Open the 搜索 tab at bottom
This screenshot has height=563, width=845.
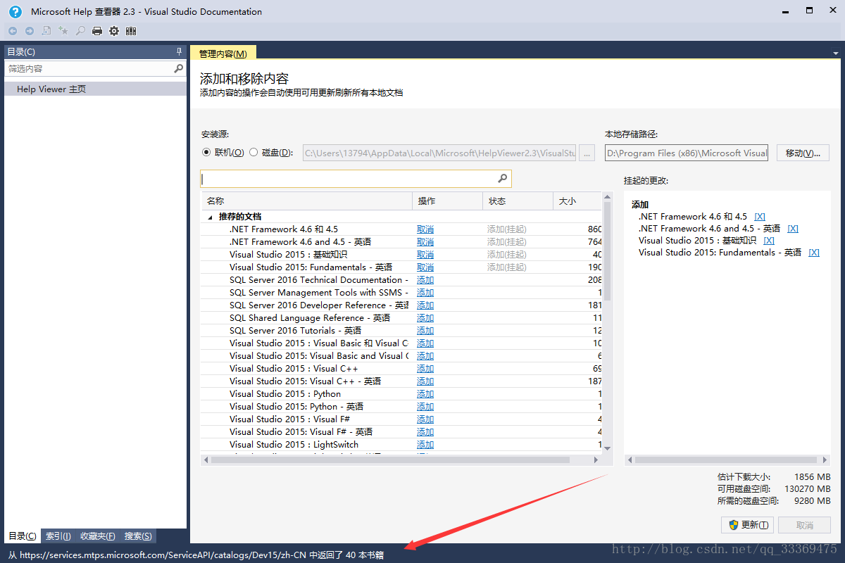tap(138, 536)
